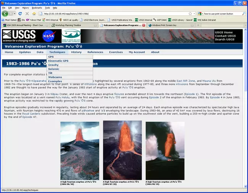Open the search engine selector dropdown
This screenshot has width=248, height=193.
[200, 14]
